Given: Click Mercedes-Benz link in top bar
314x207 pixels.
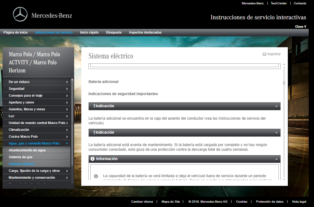Looking at the screenshot, I should (x=253, y=3).
